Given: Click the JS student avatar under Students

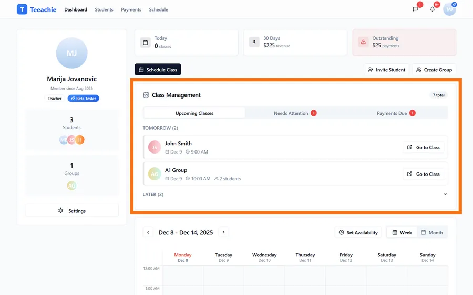Looking at the screenshot, I should tap(72, 140).
